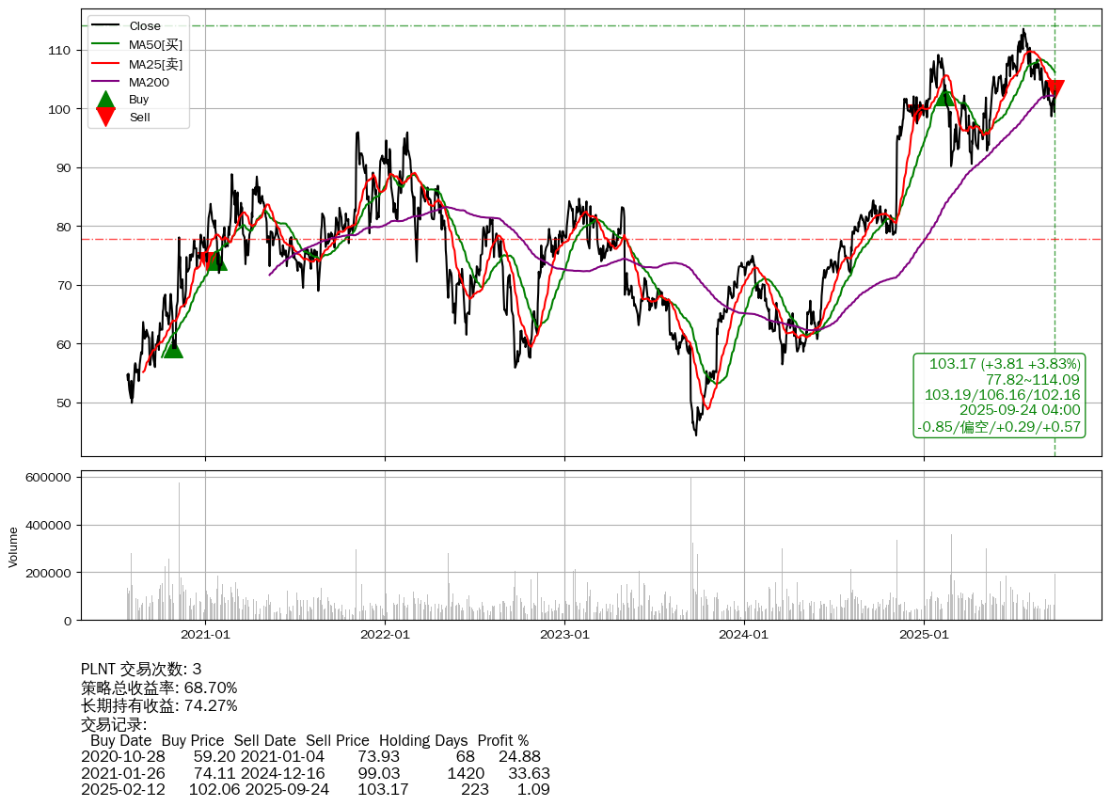Click the 2025-09-24 04:00 timestamp in the info box
The image size is (1110, 806).
[1019, 410]
